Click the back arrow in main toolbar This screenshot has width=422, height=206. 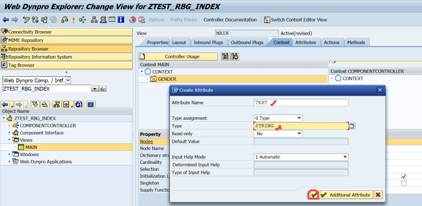(x=6, y=20)
